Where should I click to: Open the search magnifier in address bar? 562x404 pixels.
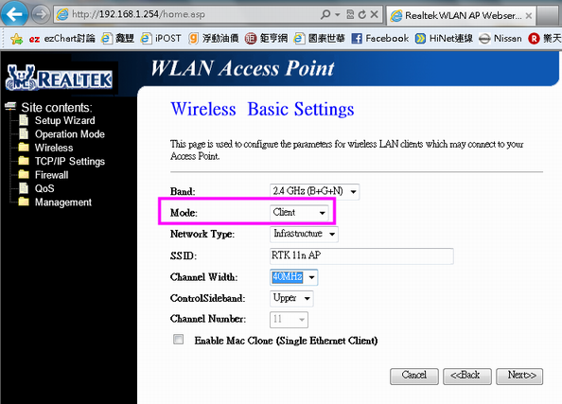tap(325, 14)
